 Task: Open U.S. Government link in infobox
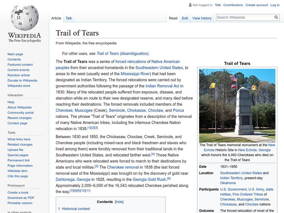(233, 189)
